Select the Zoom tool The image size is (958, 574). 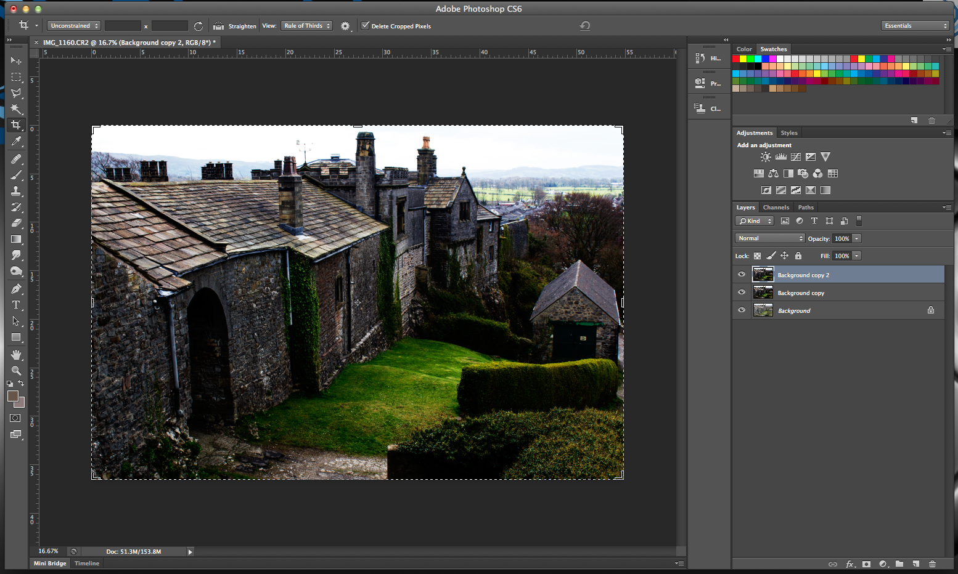coord(16,371)
